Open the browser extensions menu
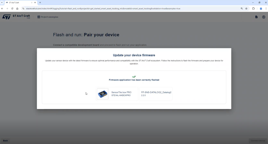Image resolution: width=268 pixels, height=144 pixels. (x=253, y=9)
